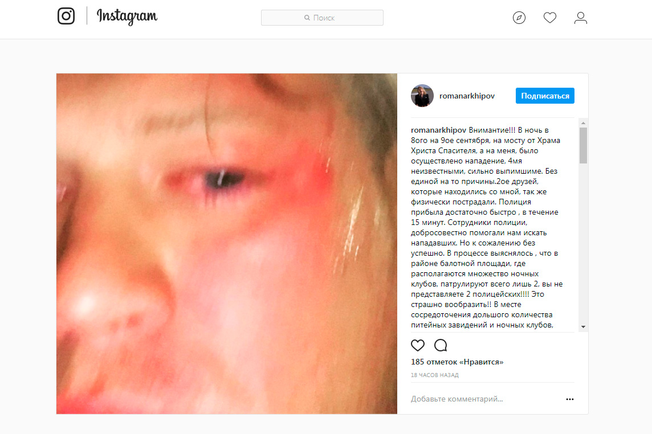Screen dimensions: 652x434
Task: Click the caption scrollbar up arrow
Action: (583, 123)
